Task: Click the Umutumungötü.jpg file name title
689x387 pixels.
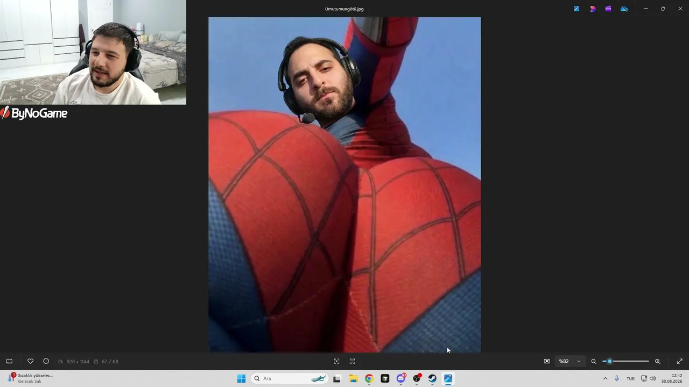Action: pyautogui.click(x=344, y=9)
